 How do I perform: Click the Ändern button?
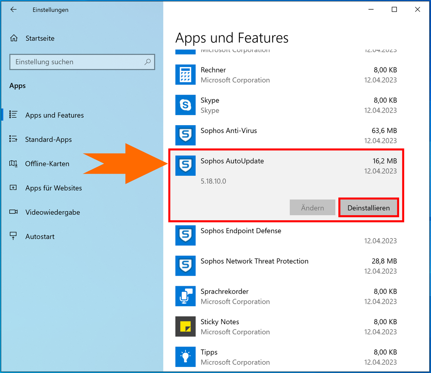[312, 208]
